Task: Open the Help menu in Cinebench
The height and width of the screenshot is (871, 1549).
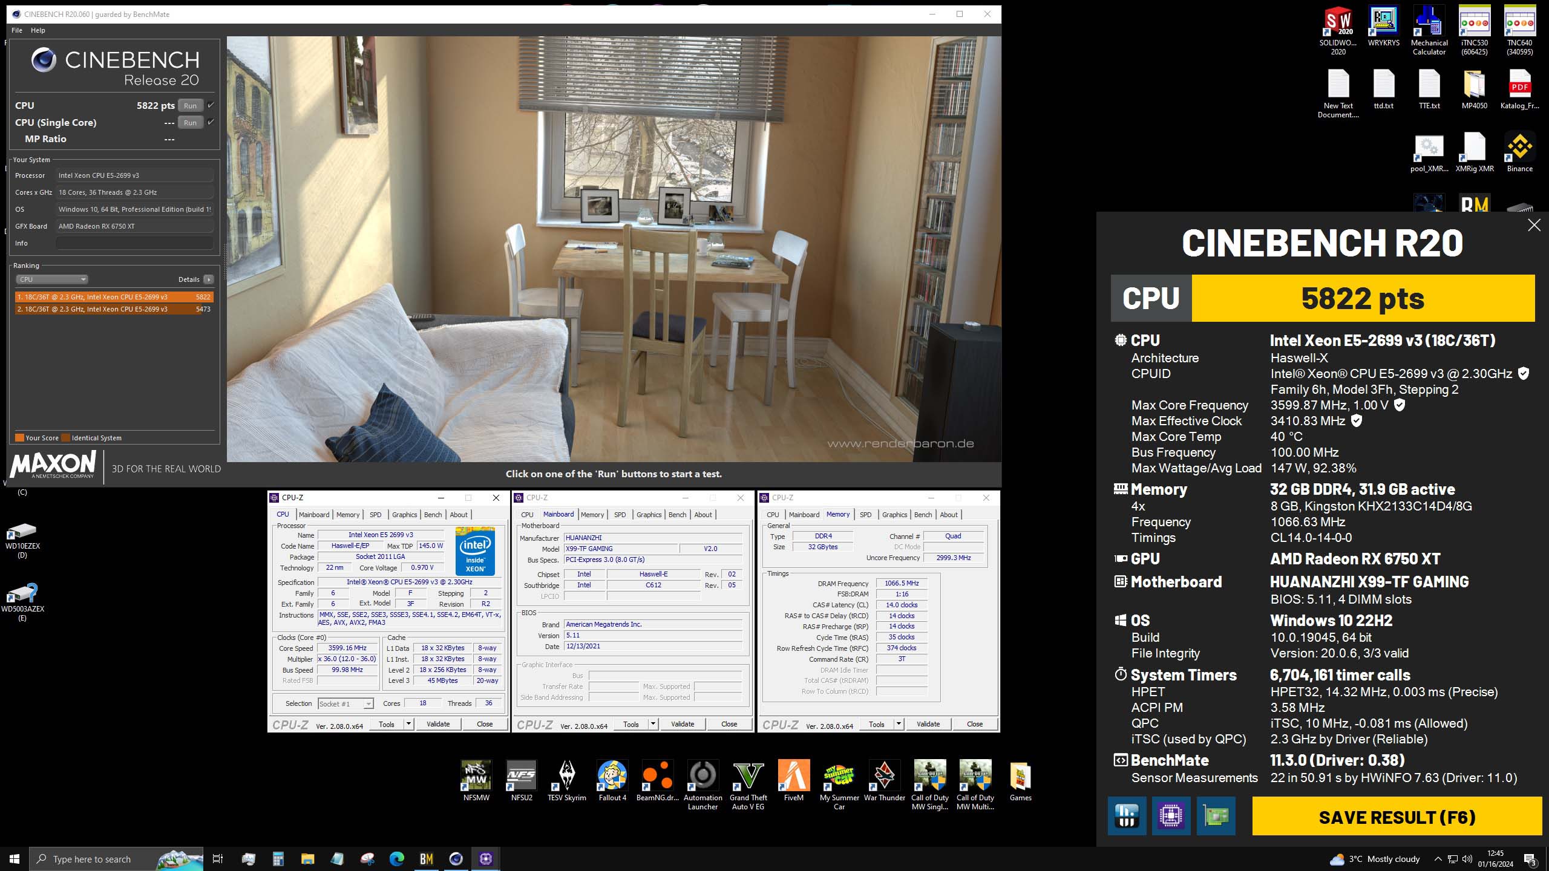Action: pos(38,30)
